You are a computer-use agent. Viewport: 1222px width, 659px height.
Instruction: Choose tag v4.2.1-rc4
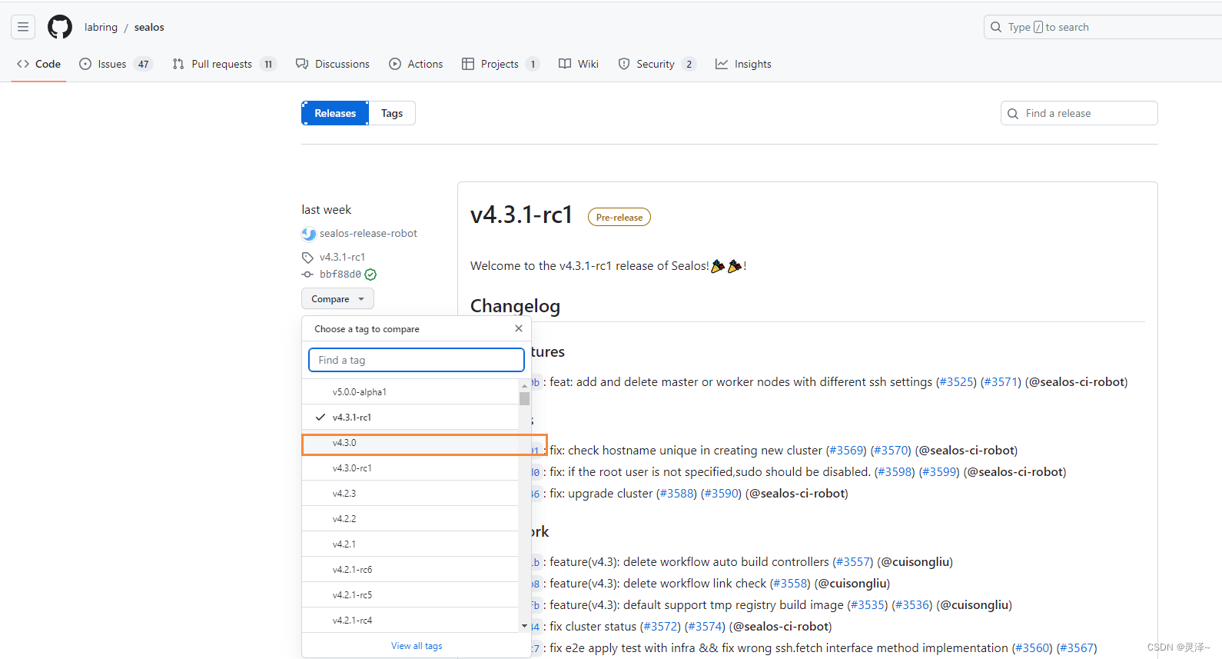[410, 621]
